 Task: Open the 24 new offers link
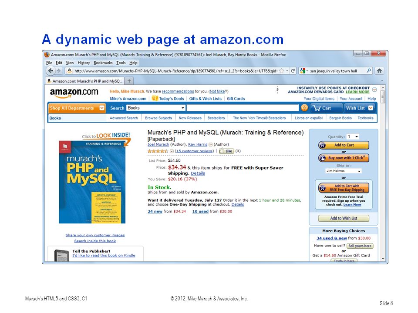point(155,211)
